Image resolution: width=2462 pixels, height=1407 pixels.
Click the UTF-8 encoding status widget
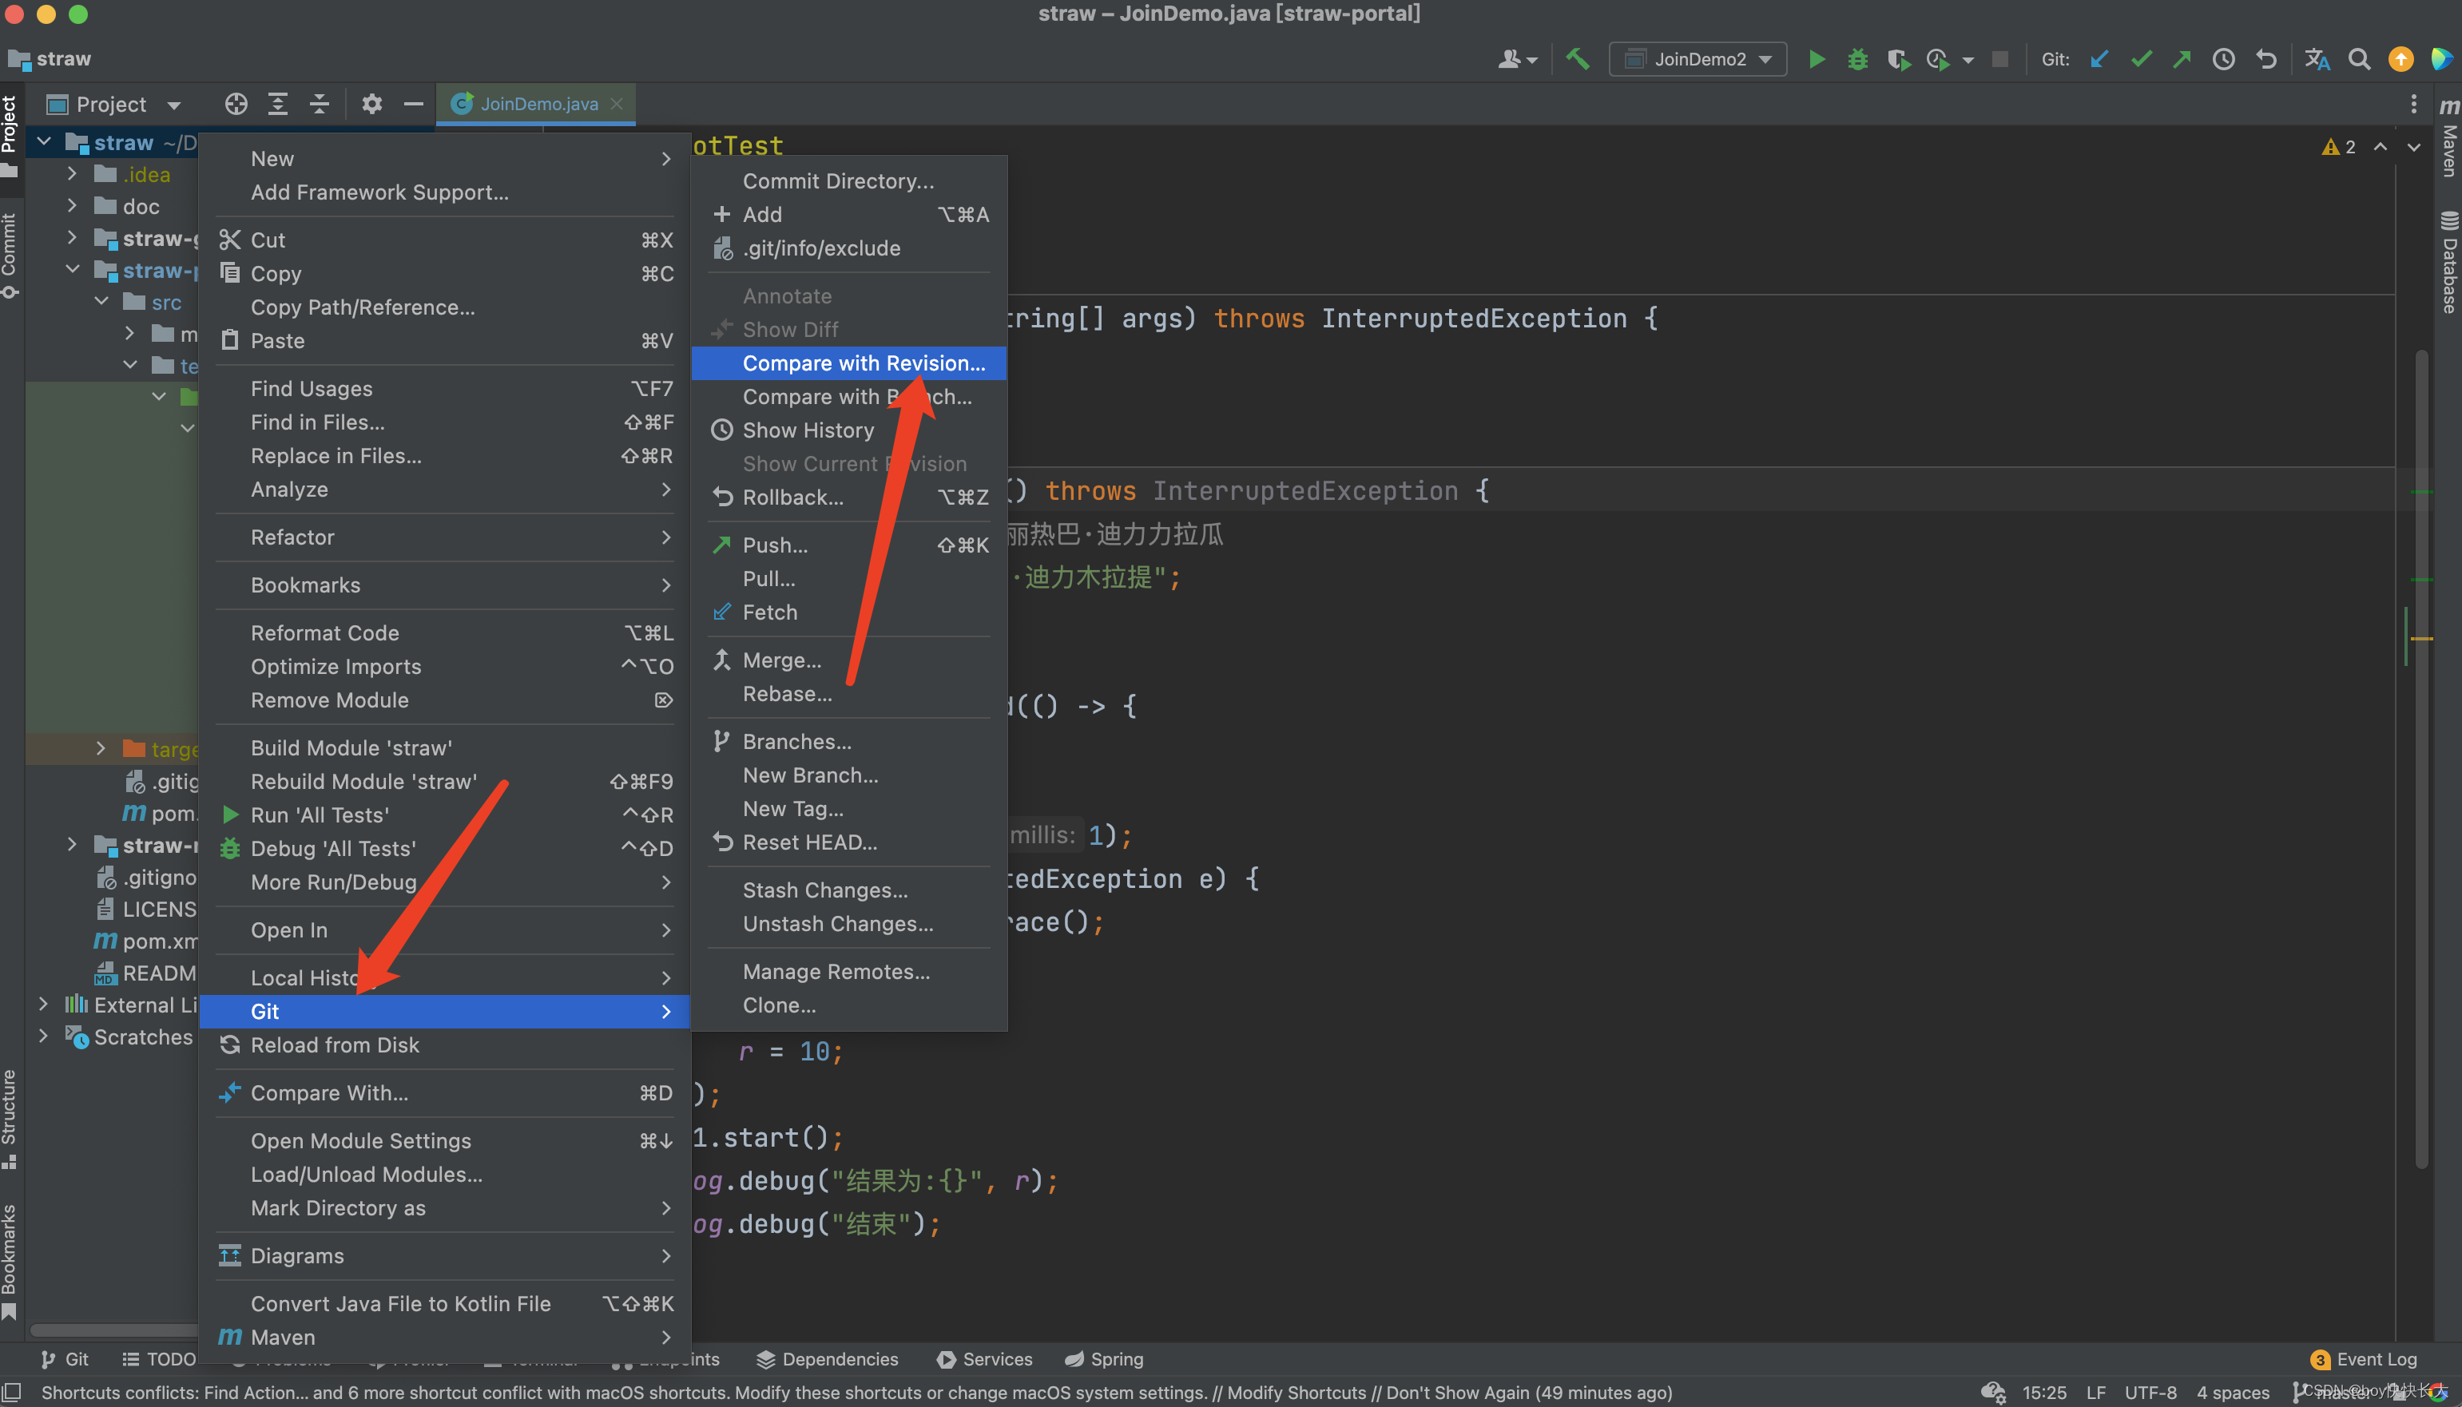point(2150,1393)
